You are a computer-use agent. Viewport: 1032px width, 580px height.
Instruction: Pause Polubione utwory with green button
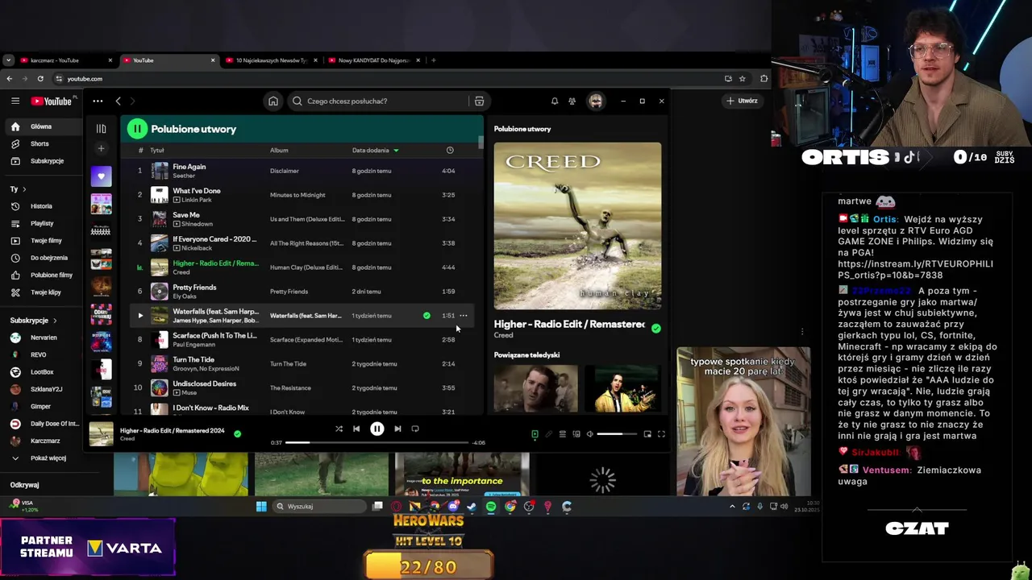[137, 129]
